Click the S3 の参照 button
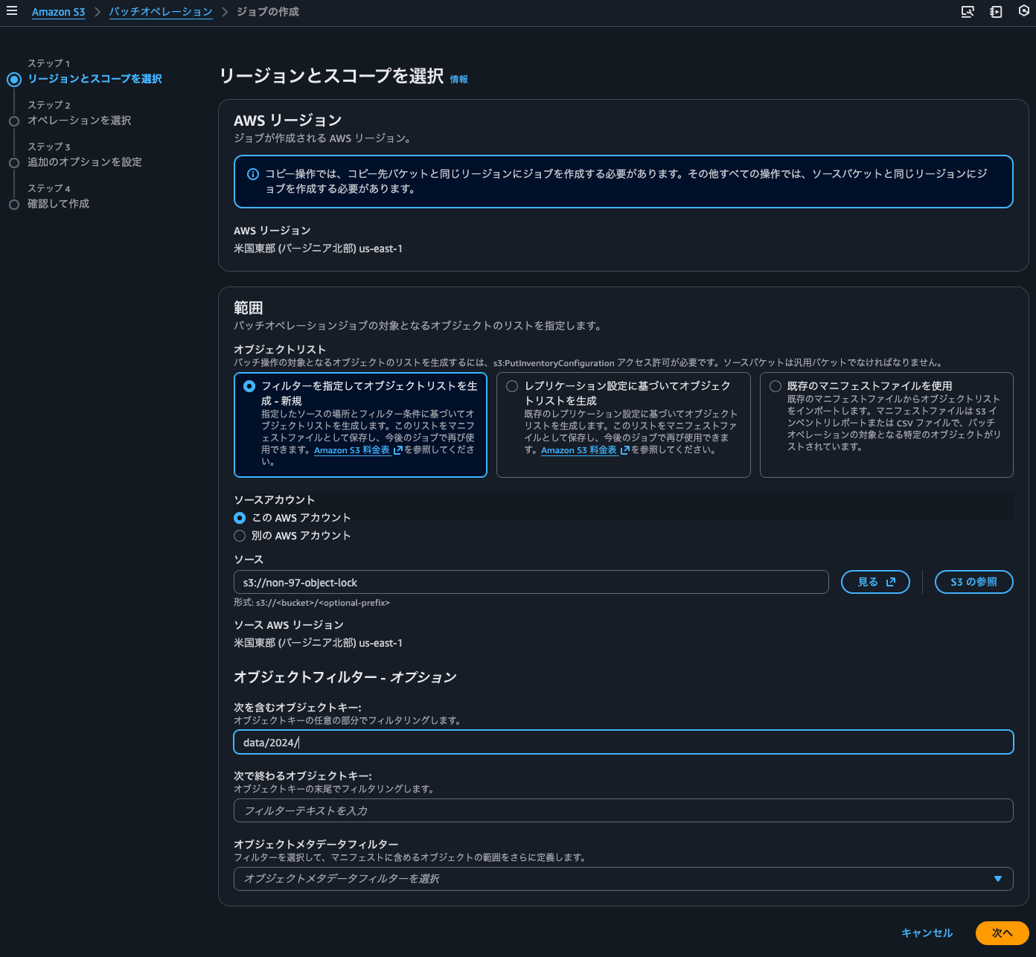 973,582
